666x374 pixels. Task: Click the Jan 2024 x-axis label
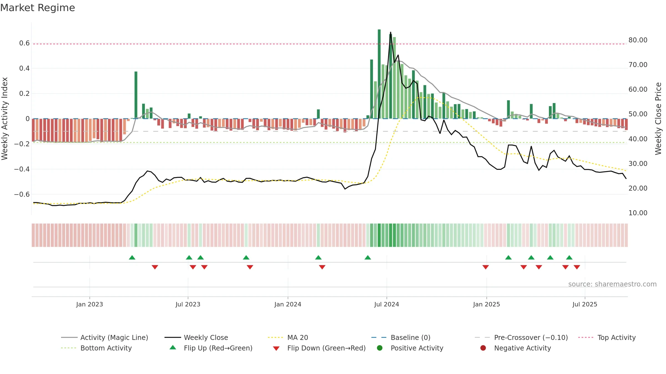pos(288,304)
